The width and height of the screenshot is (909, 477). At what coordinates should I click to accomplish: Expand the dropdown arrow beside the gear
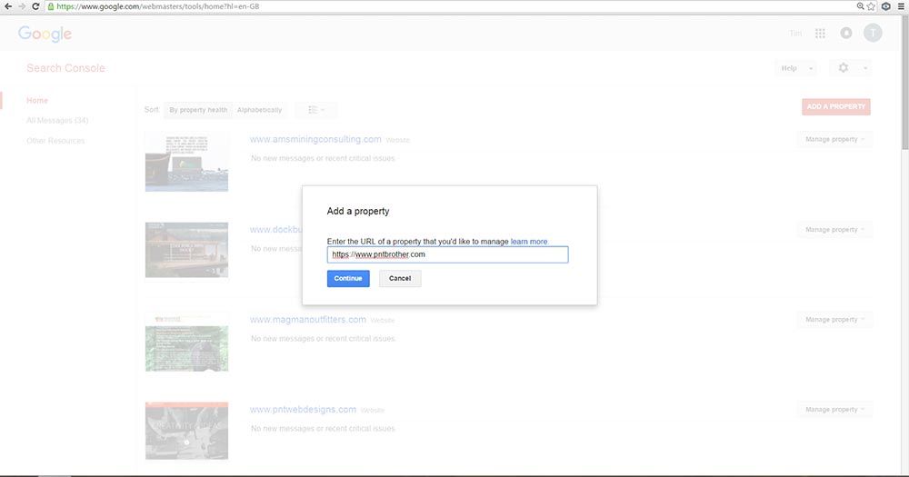pos(865,68)
